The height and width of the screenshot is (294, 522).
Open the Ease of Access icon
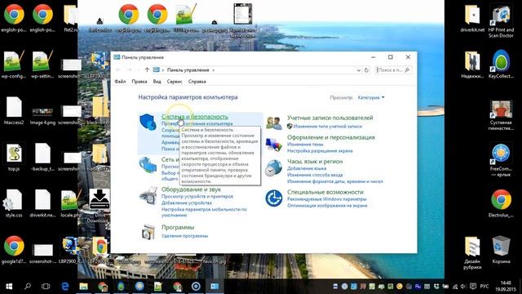coord(274,198)
